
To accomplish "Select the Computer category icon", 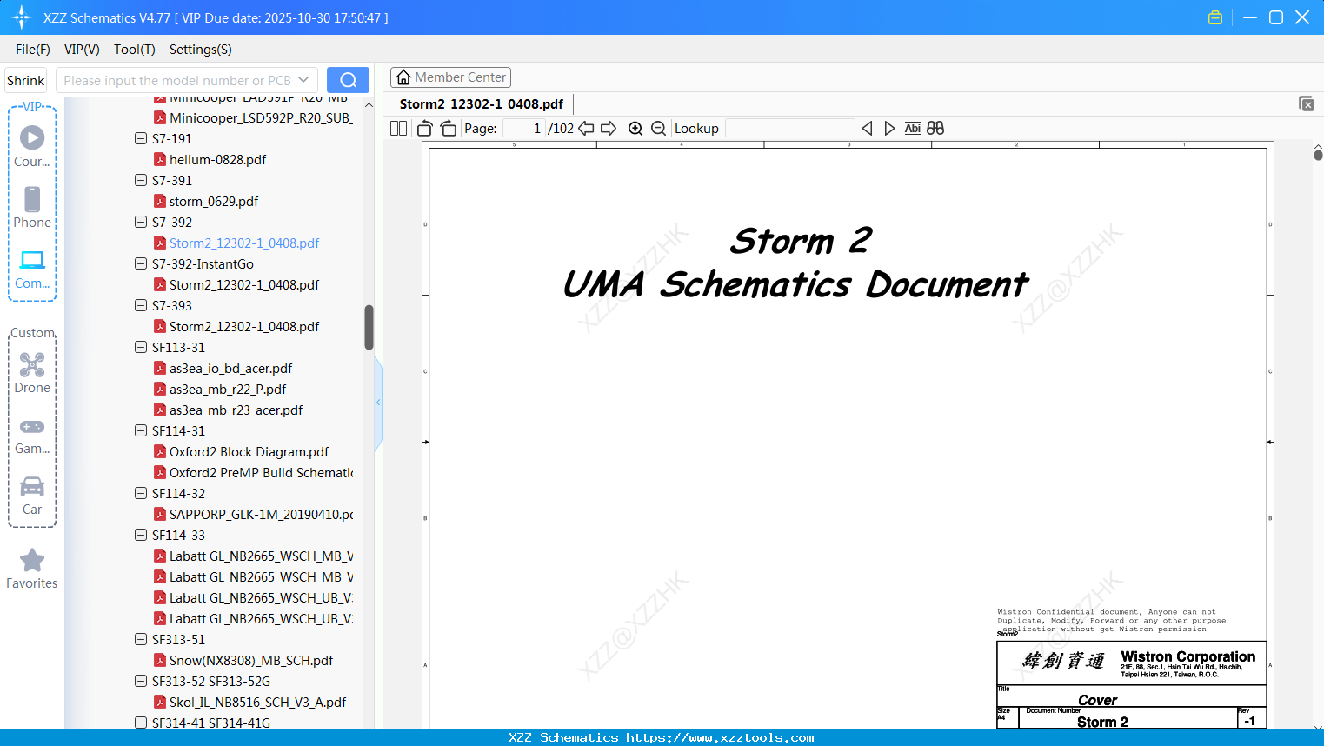I will tap(32, 269).
